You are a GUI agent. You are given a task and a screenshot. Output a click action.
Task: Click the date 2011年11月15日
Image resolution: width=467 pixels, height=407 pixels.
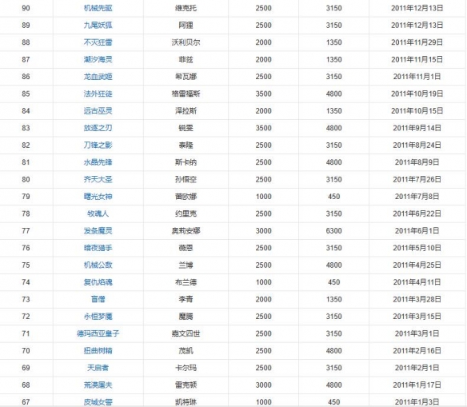[x=417, y=59]
